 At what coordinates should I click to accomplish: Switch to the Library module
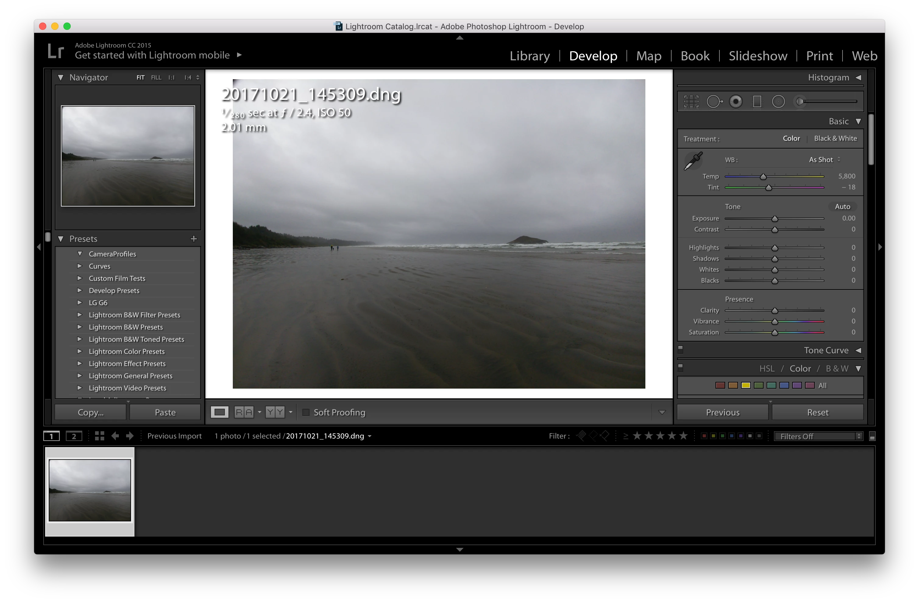[529, 56]
